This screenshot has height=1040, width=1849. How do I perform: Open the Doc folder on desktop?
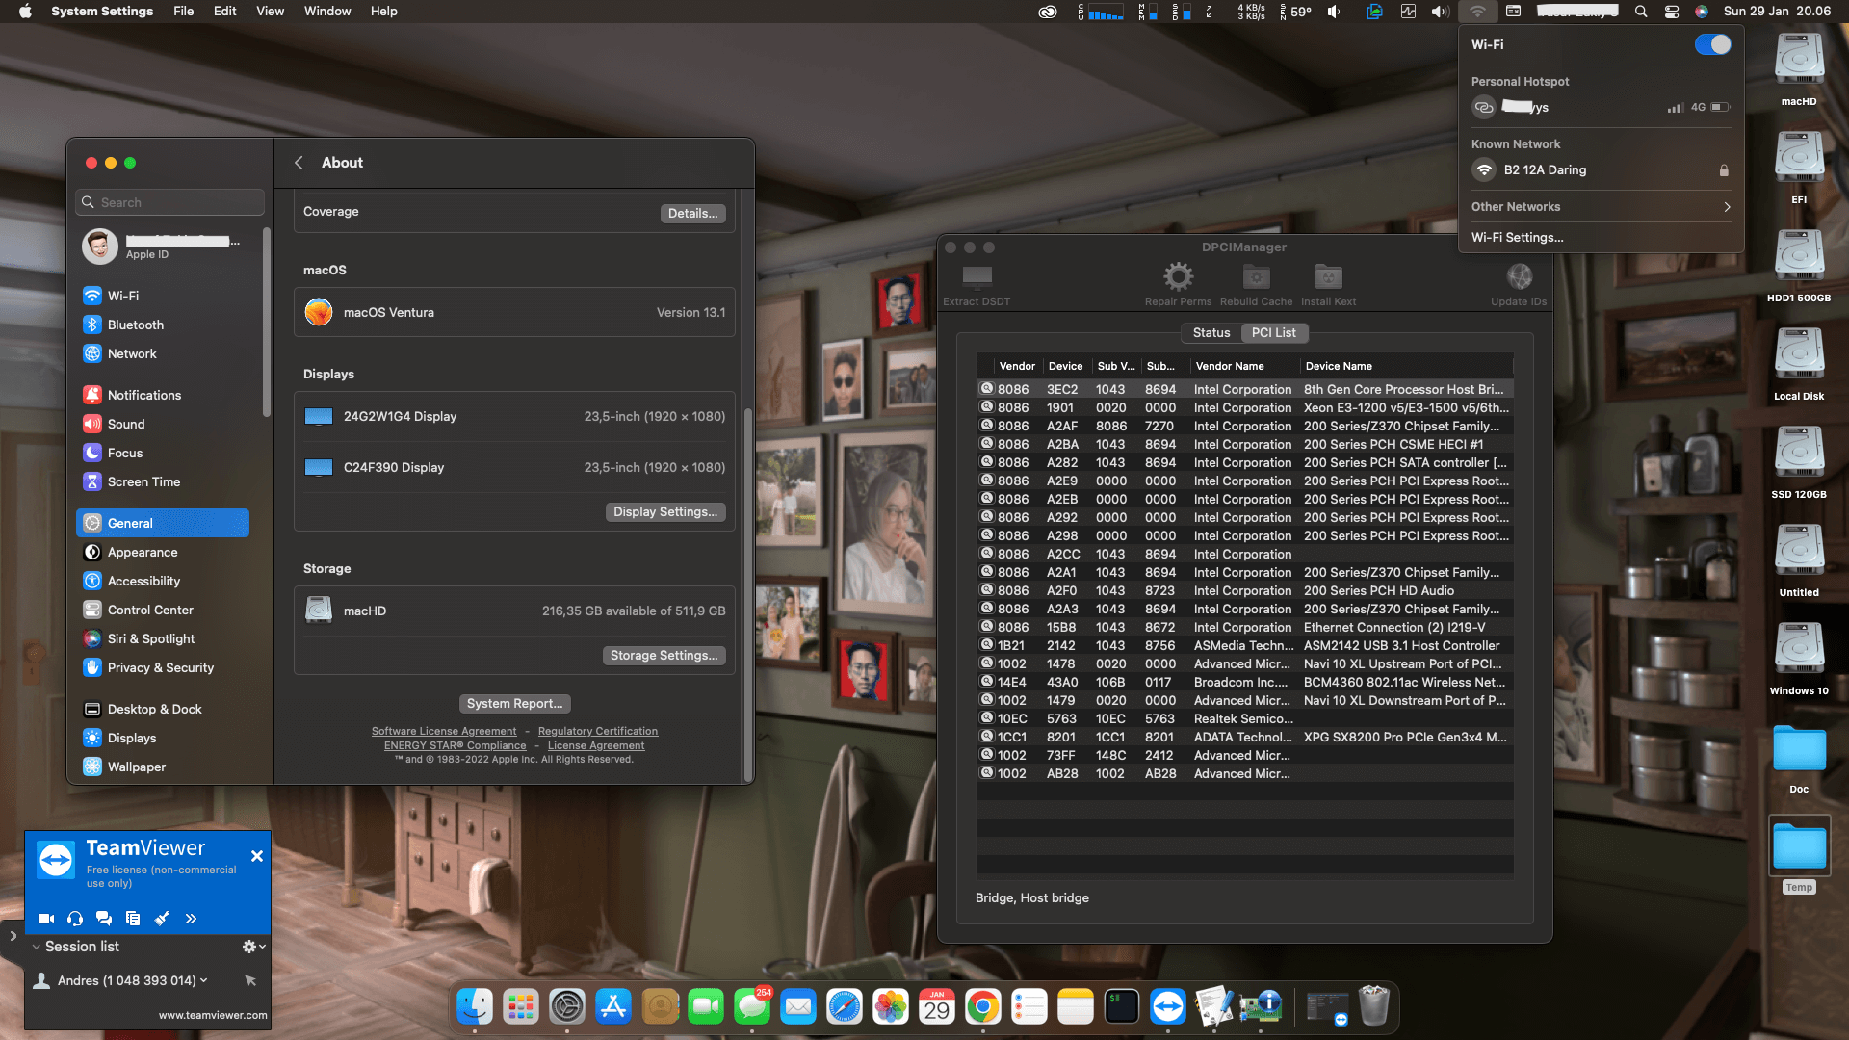point(1799,749)
